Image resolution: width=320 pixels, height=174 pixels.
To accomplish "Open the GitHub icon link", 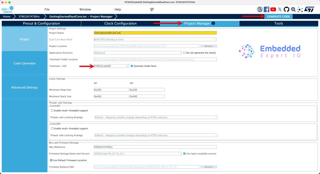I will coord(286,10).
